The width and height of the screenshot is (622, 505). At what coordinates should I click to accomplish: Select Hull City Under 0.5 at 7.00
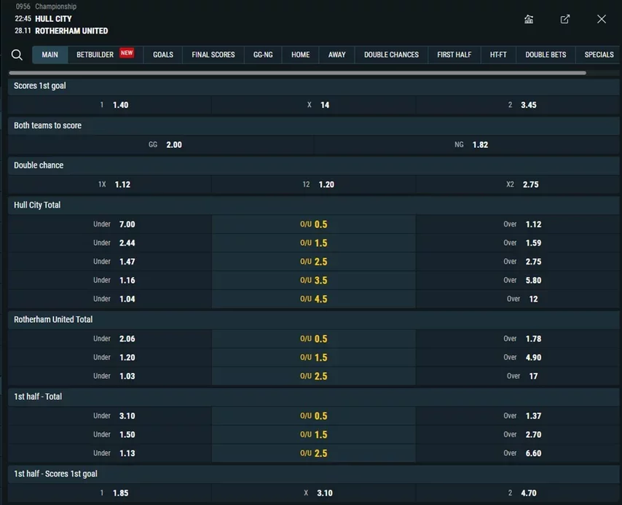110,224
